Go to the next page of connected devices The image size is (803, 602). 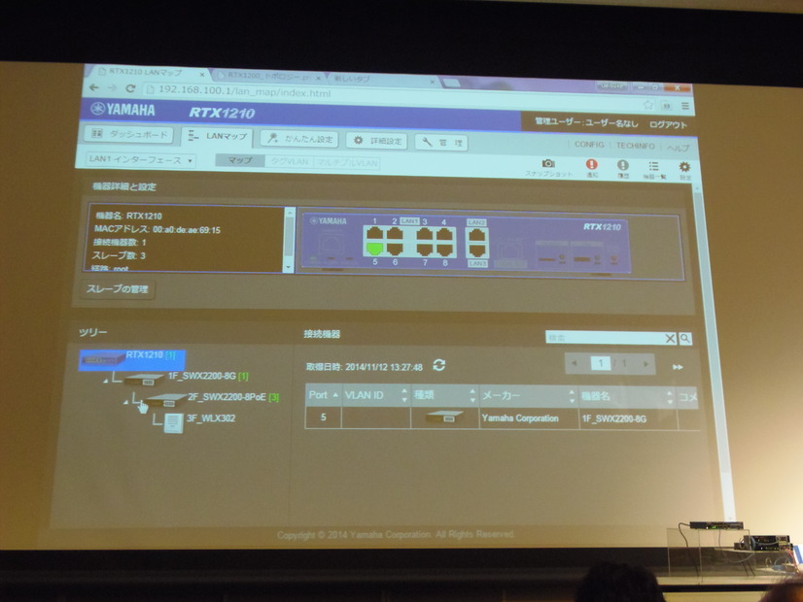click(x=646, y=364)
